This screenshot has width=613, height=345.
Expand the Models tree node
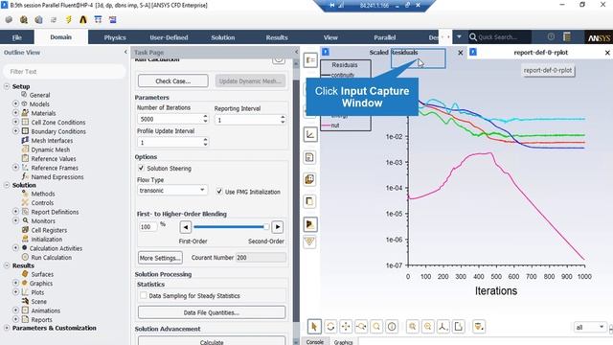[15, 103]
